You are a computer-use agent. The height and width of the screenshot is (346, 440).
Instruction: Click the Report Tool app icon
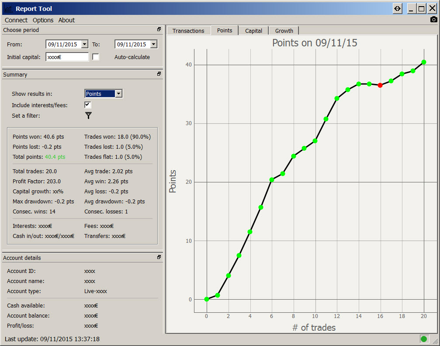8,9
